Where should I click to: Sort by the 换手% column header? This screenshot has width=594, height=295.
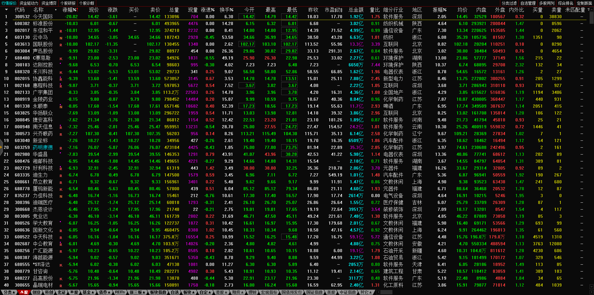pos(226,10)
